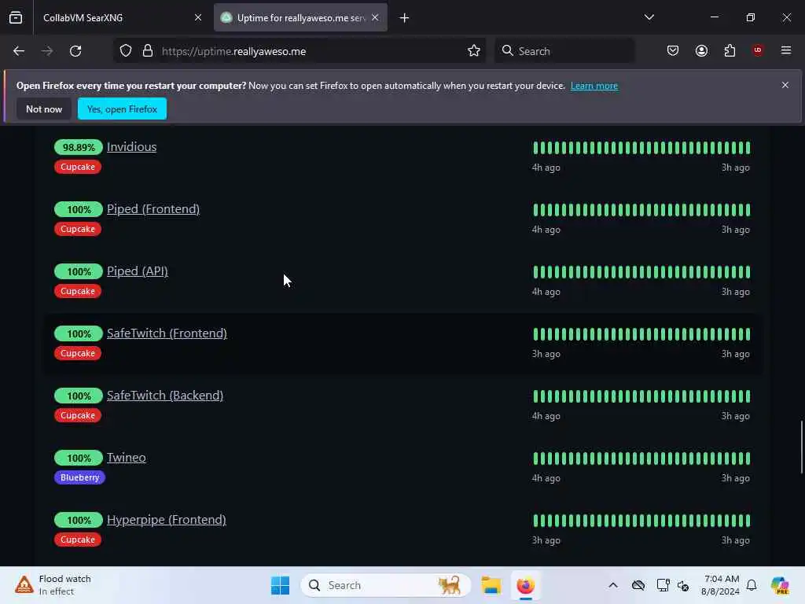Open the SafeTwitch (Frontend) link

pyautogui.click(x=167, y=333)
